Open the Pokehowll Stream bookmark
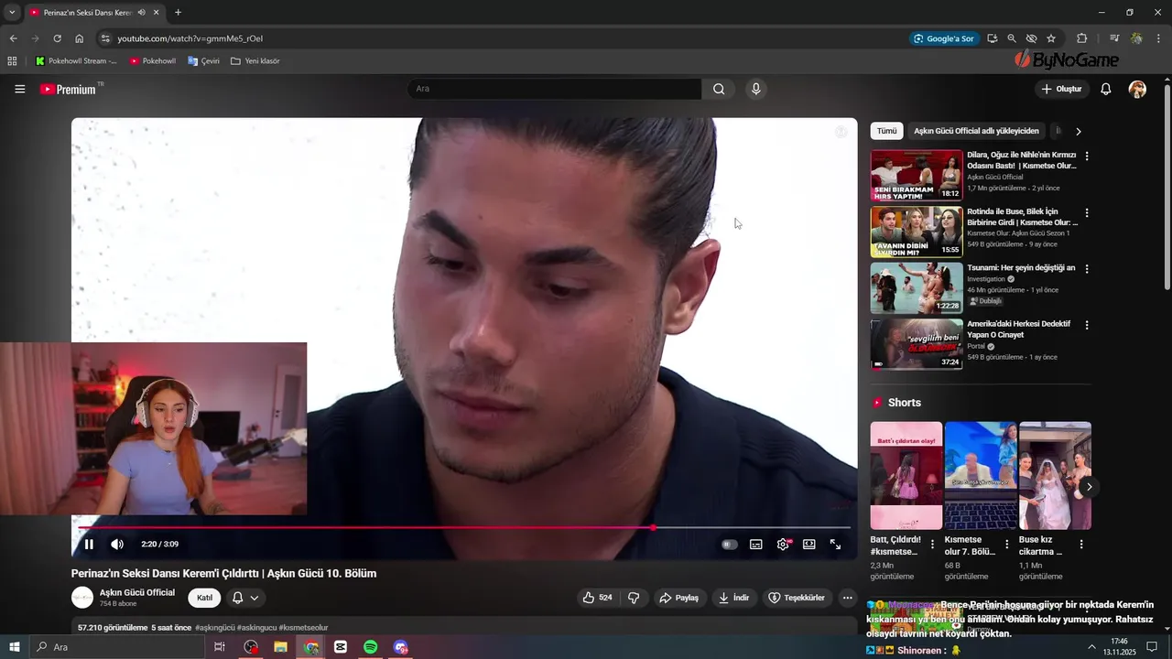This screenshot has height=659, width=1172. coord(76,61)
